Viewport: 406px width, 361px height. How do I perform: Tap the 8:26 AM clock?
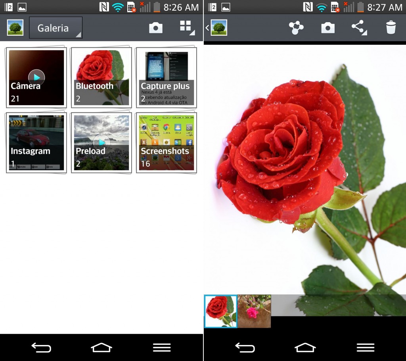click(181, 7)
